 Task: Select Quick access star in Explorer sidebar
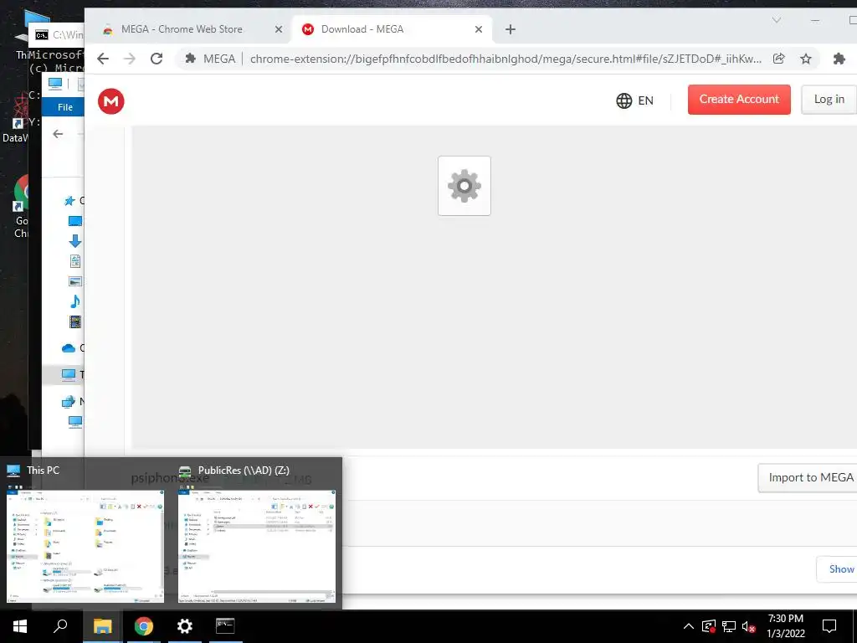(x=69, y=201)
